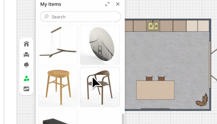Screen dimensions: 217x124
Task: Select the left chair at the island
Action: point(149,78)
